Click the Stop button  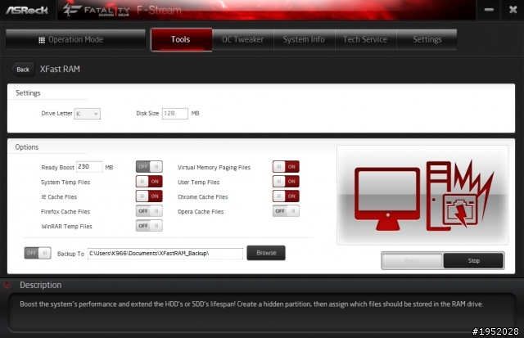[473, 260]
